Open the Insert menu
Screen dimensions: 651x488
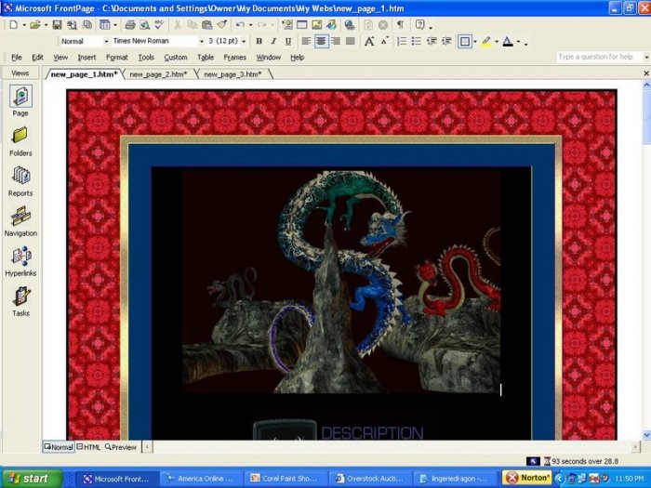(x=86, y=58)
